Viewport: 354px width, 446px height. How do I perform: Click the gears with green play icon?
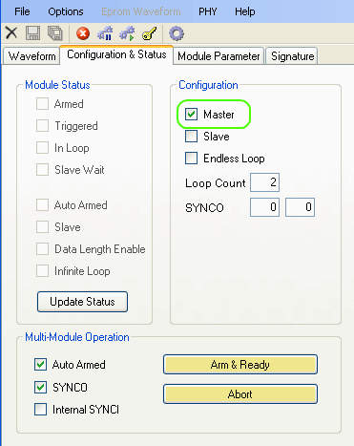pyautogui.click(x=127, y=33)
